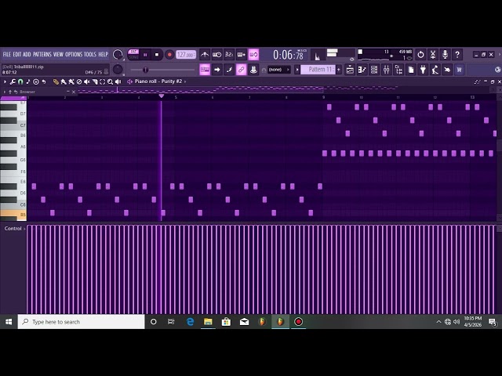The width and height of the screenshot is (502, 376).
Task: Click the help question mark icon
Action: point(457,55)
